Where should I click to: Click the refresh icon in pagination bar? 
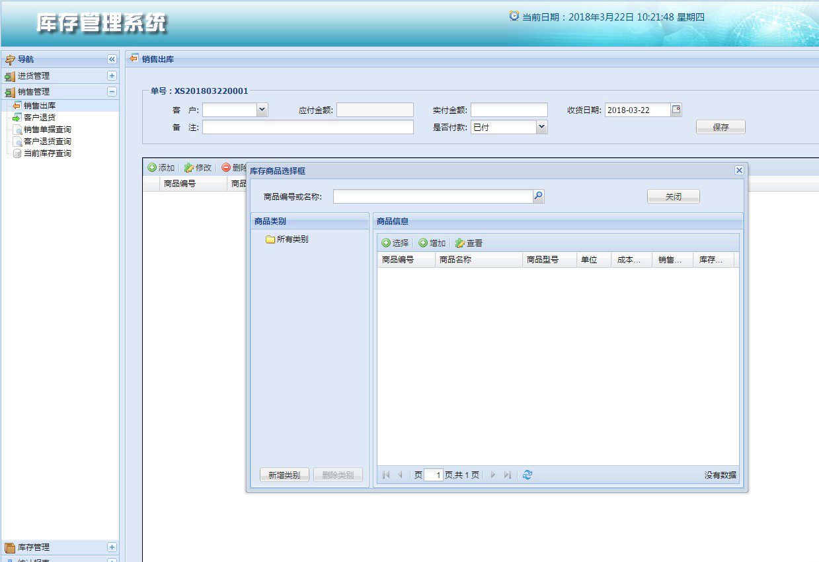527,475
